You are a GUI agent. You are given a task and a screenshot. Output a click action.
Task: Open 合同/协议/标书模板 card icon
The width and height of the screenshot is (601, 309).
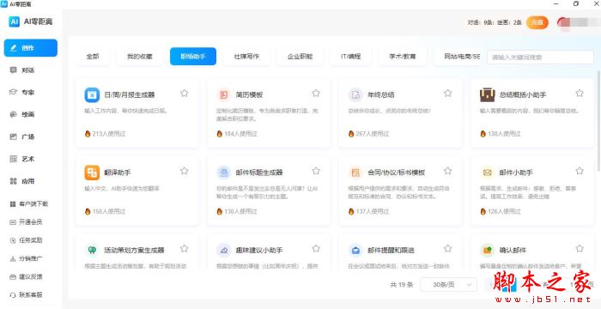355,173
